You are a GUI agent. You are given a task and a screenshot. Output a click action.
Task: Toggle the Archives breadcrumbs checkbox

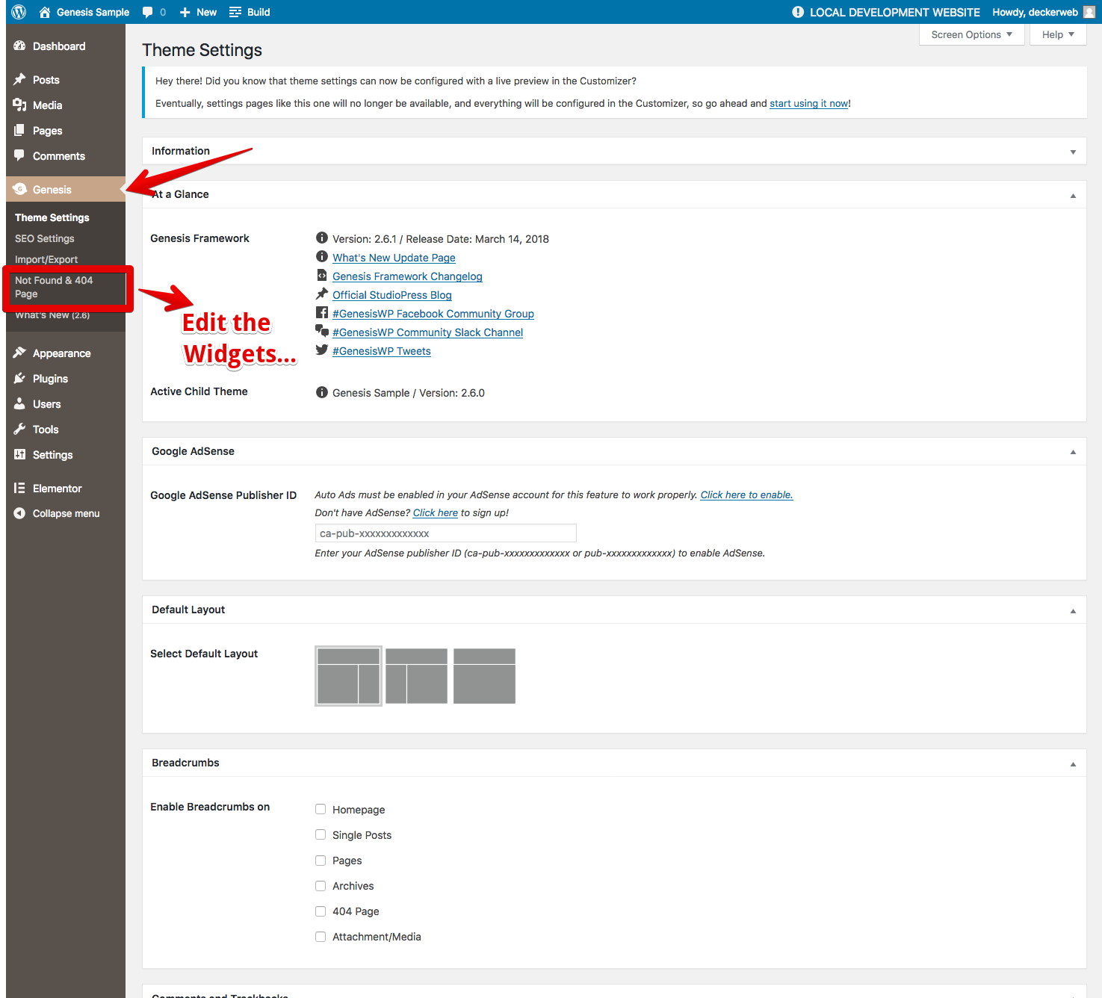[321, 885]
